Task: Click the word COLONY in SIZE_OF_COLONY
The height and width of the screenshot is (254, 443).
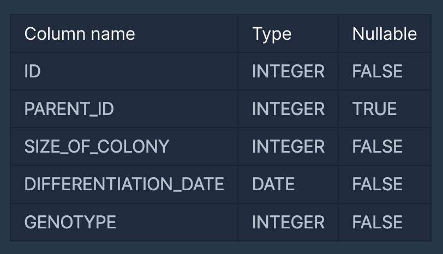Action: pos(137,147)
